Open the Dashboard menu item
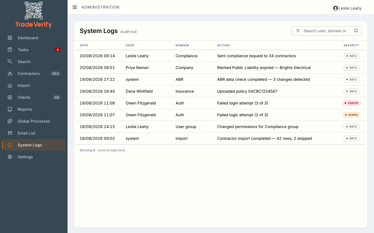374x233 pixels. [34, 38]
